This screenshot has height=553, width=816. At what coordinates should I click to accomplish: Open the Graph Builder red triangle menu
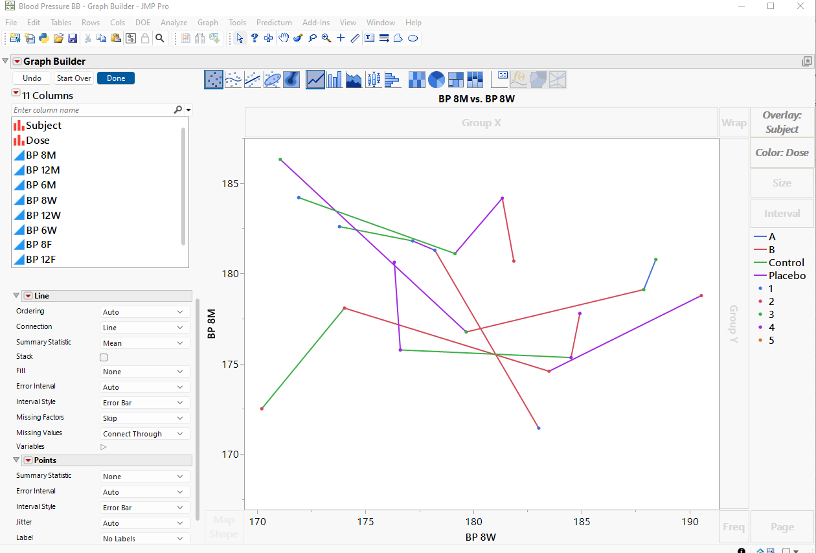point(17,62)
